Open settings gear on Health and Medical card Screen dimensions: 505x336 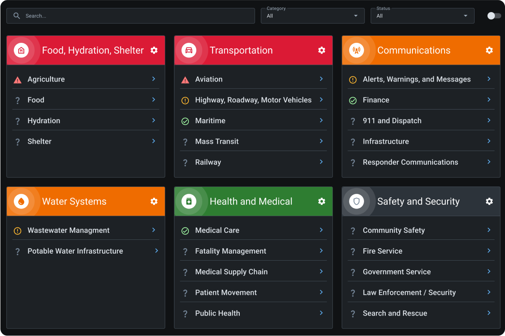click(322, 202)
